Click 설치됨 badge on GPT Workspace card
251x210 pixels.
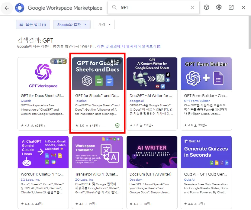(59, 61)
